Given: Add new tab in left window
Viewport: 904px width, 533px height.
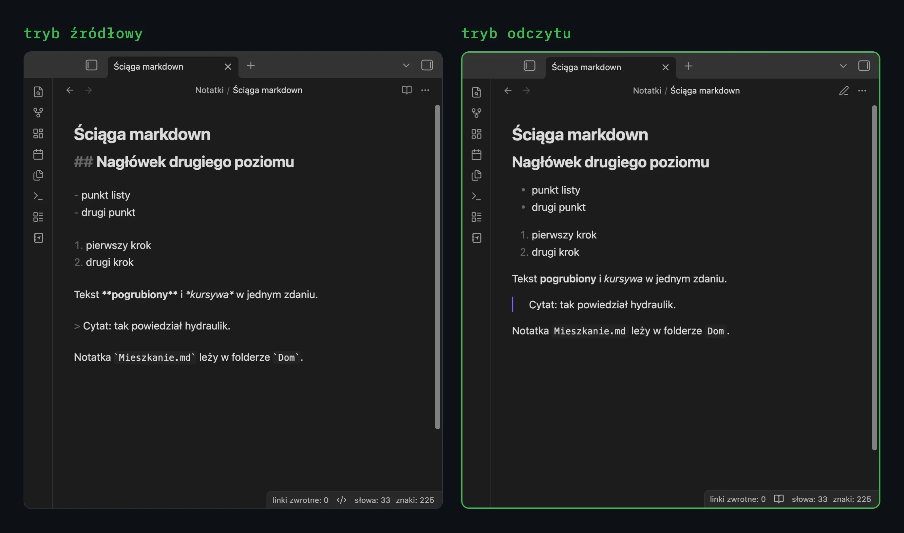Looking at the screenshot, I should (x=251, y=65).
